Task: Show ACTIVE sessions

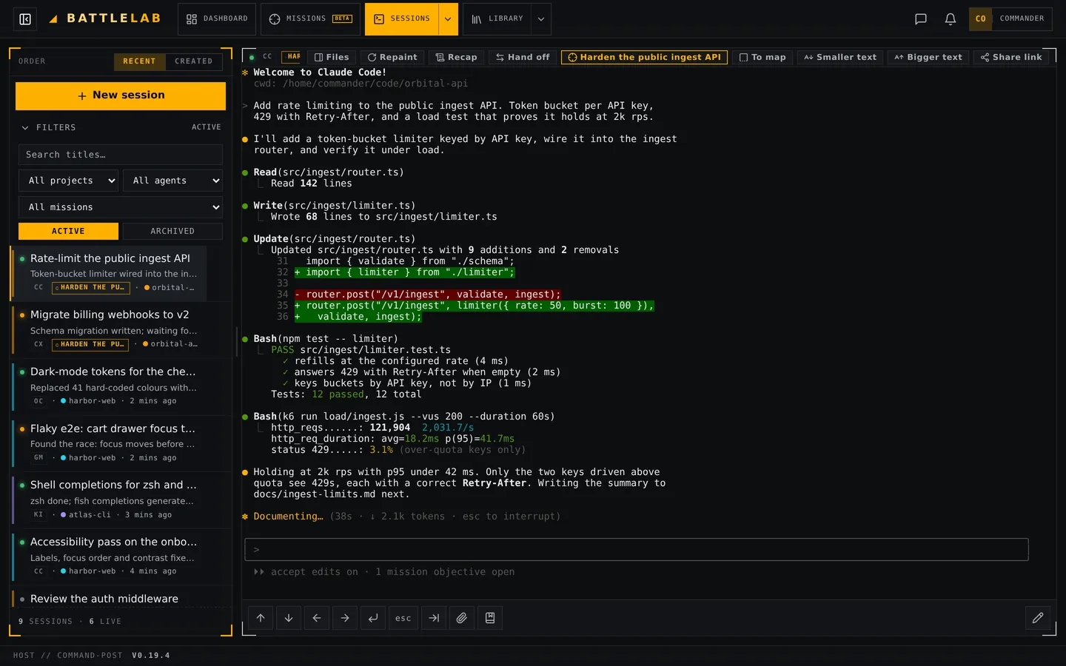Action: click(x=68, y=231)
